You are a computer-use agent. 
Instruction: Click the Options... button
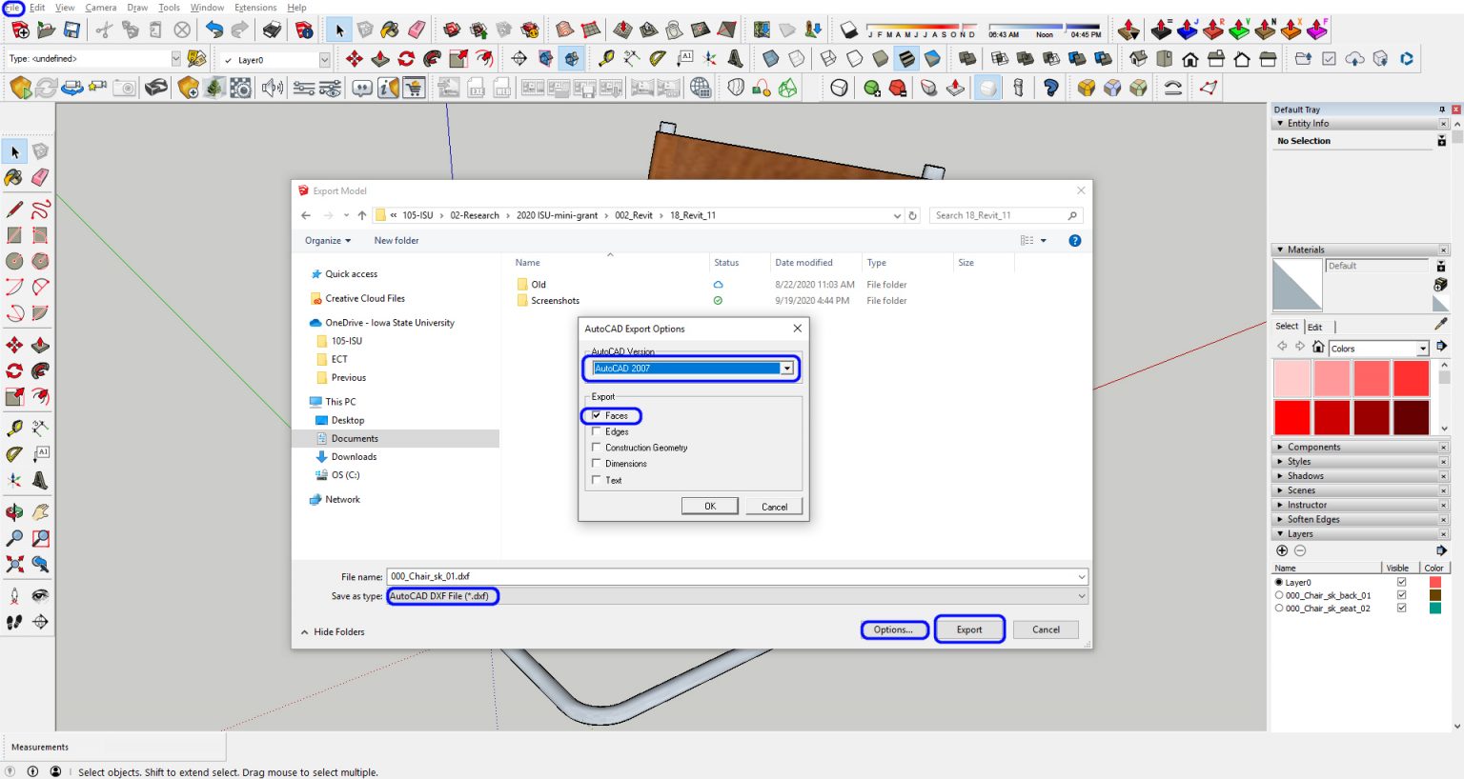[894, 629]
